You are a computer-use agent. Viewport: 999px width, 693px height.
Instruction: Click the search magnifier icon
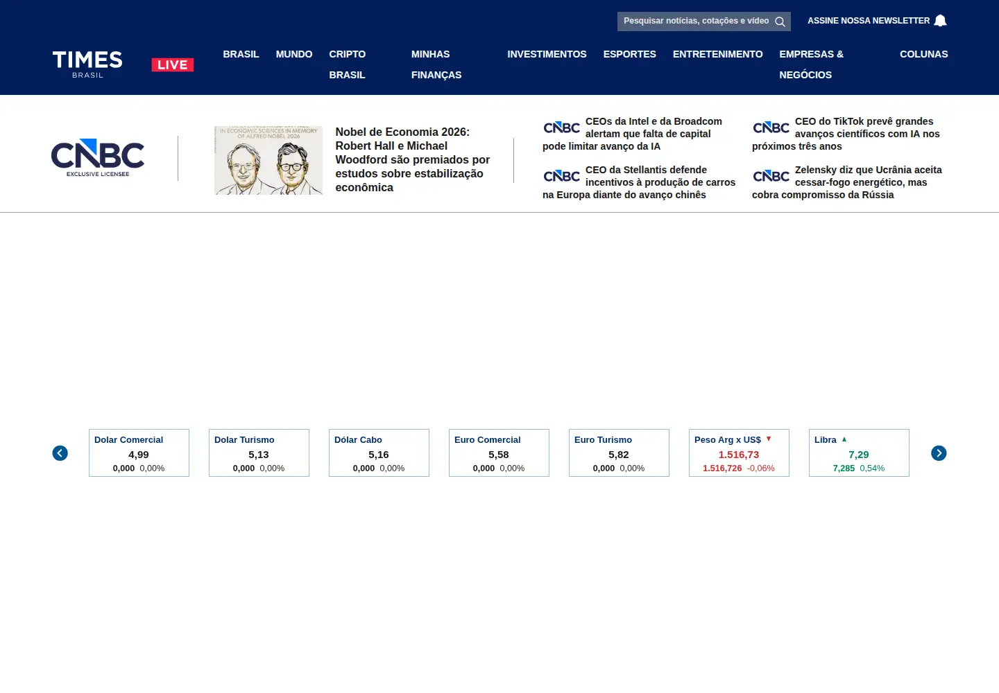click(x=780, y=21)
